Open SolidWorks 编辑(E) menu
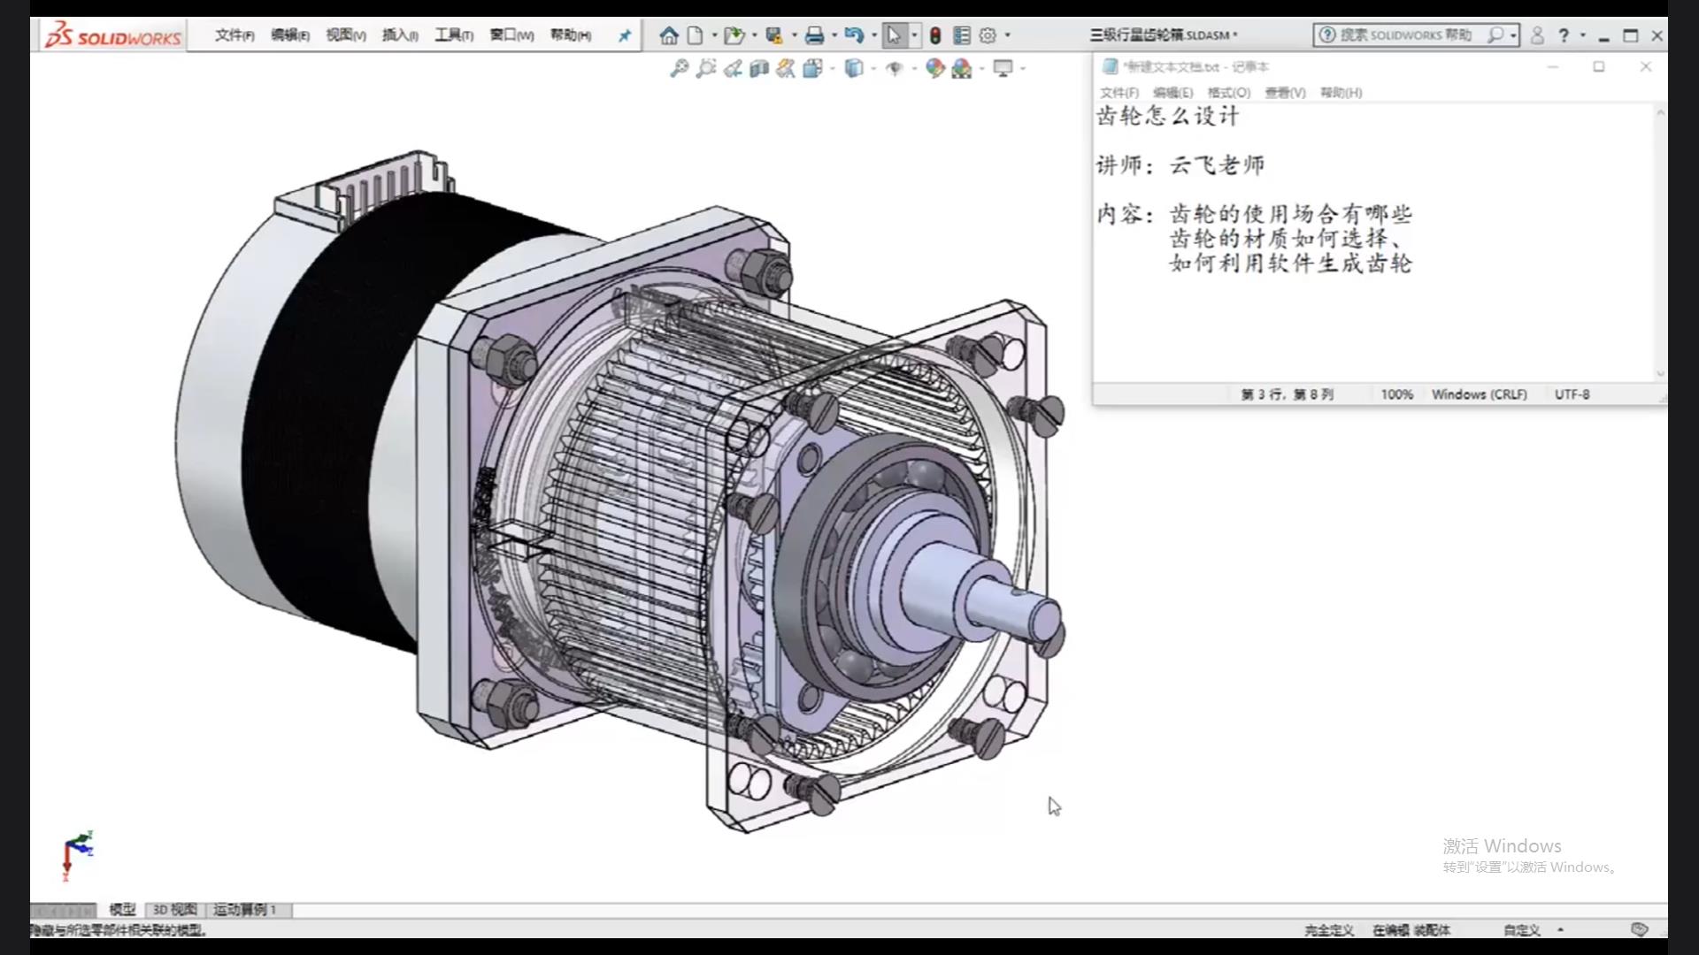Screen dimensions: 1699x955 click(290, 35)
